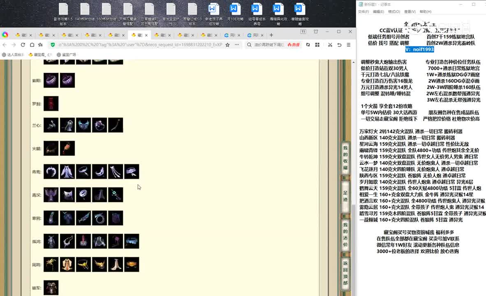Click the second item in 凤鸣 row
Image resolution: width=486 pixels, height=296 pixels.
[x=67, y=265]
